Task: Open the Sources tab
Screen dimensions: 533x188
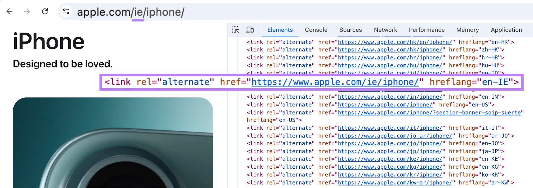Action: click(350, 30)
